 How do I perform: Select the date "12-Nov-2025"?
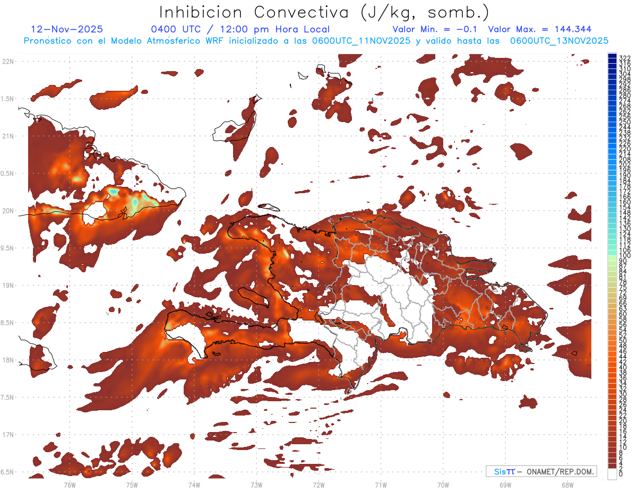pyautogui.click(x=67, y=29)
